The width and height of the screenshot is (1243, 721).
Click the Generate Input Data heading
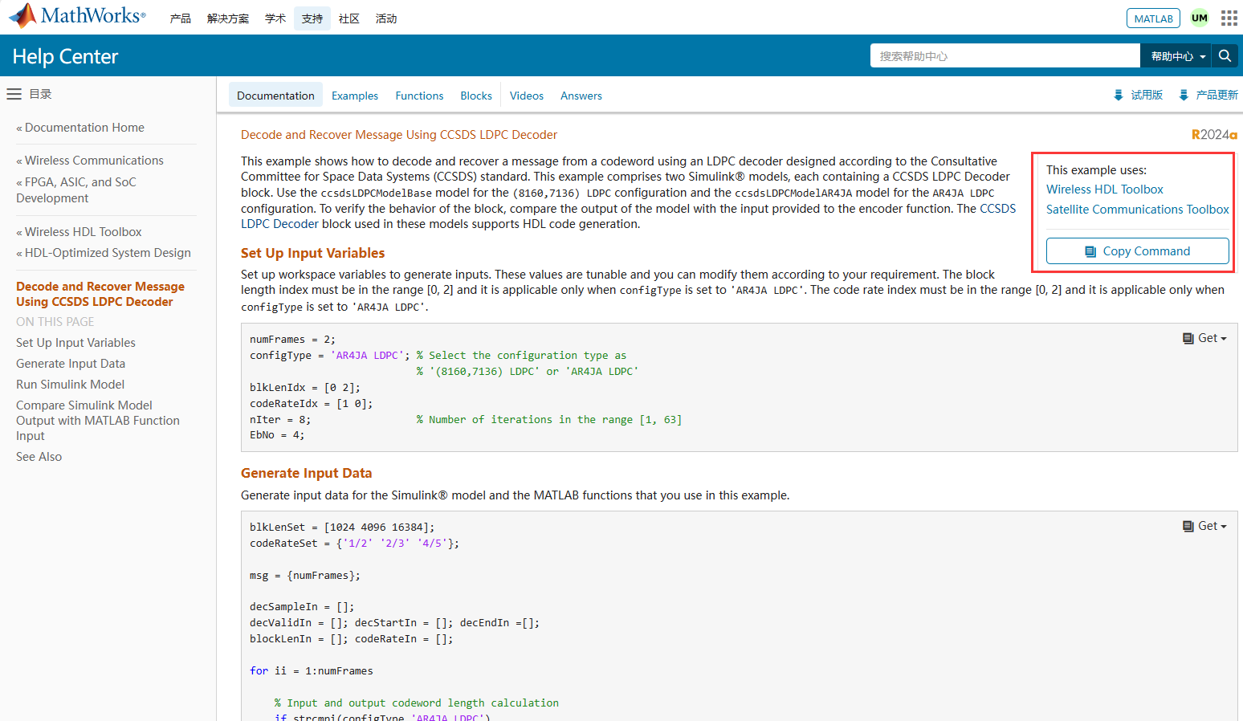click(307, 473)
